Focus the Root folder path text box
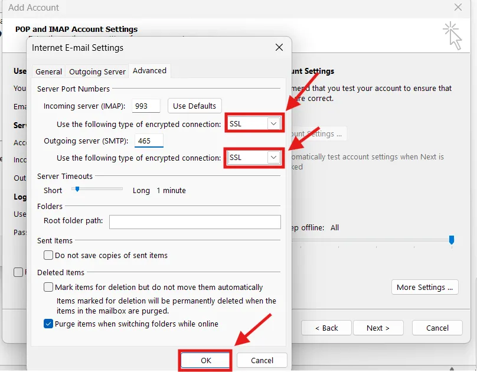477x372 pixels. (x=195, y=221)
